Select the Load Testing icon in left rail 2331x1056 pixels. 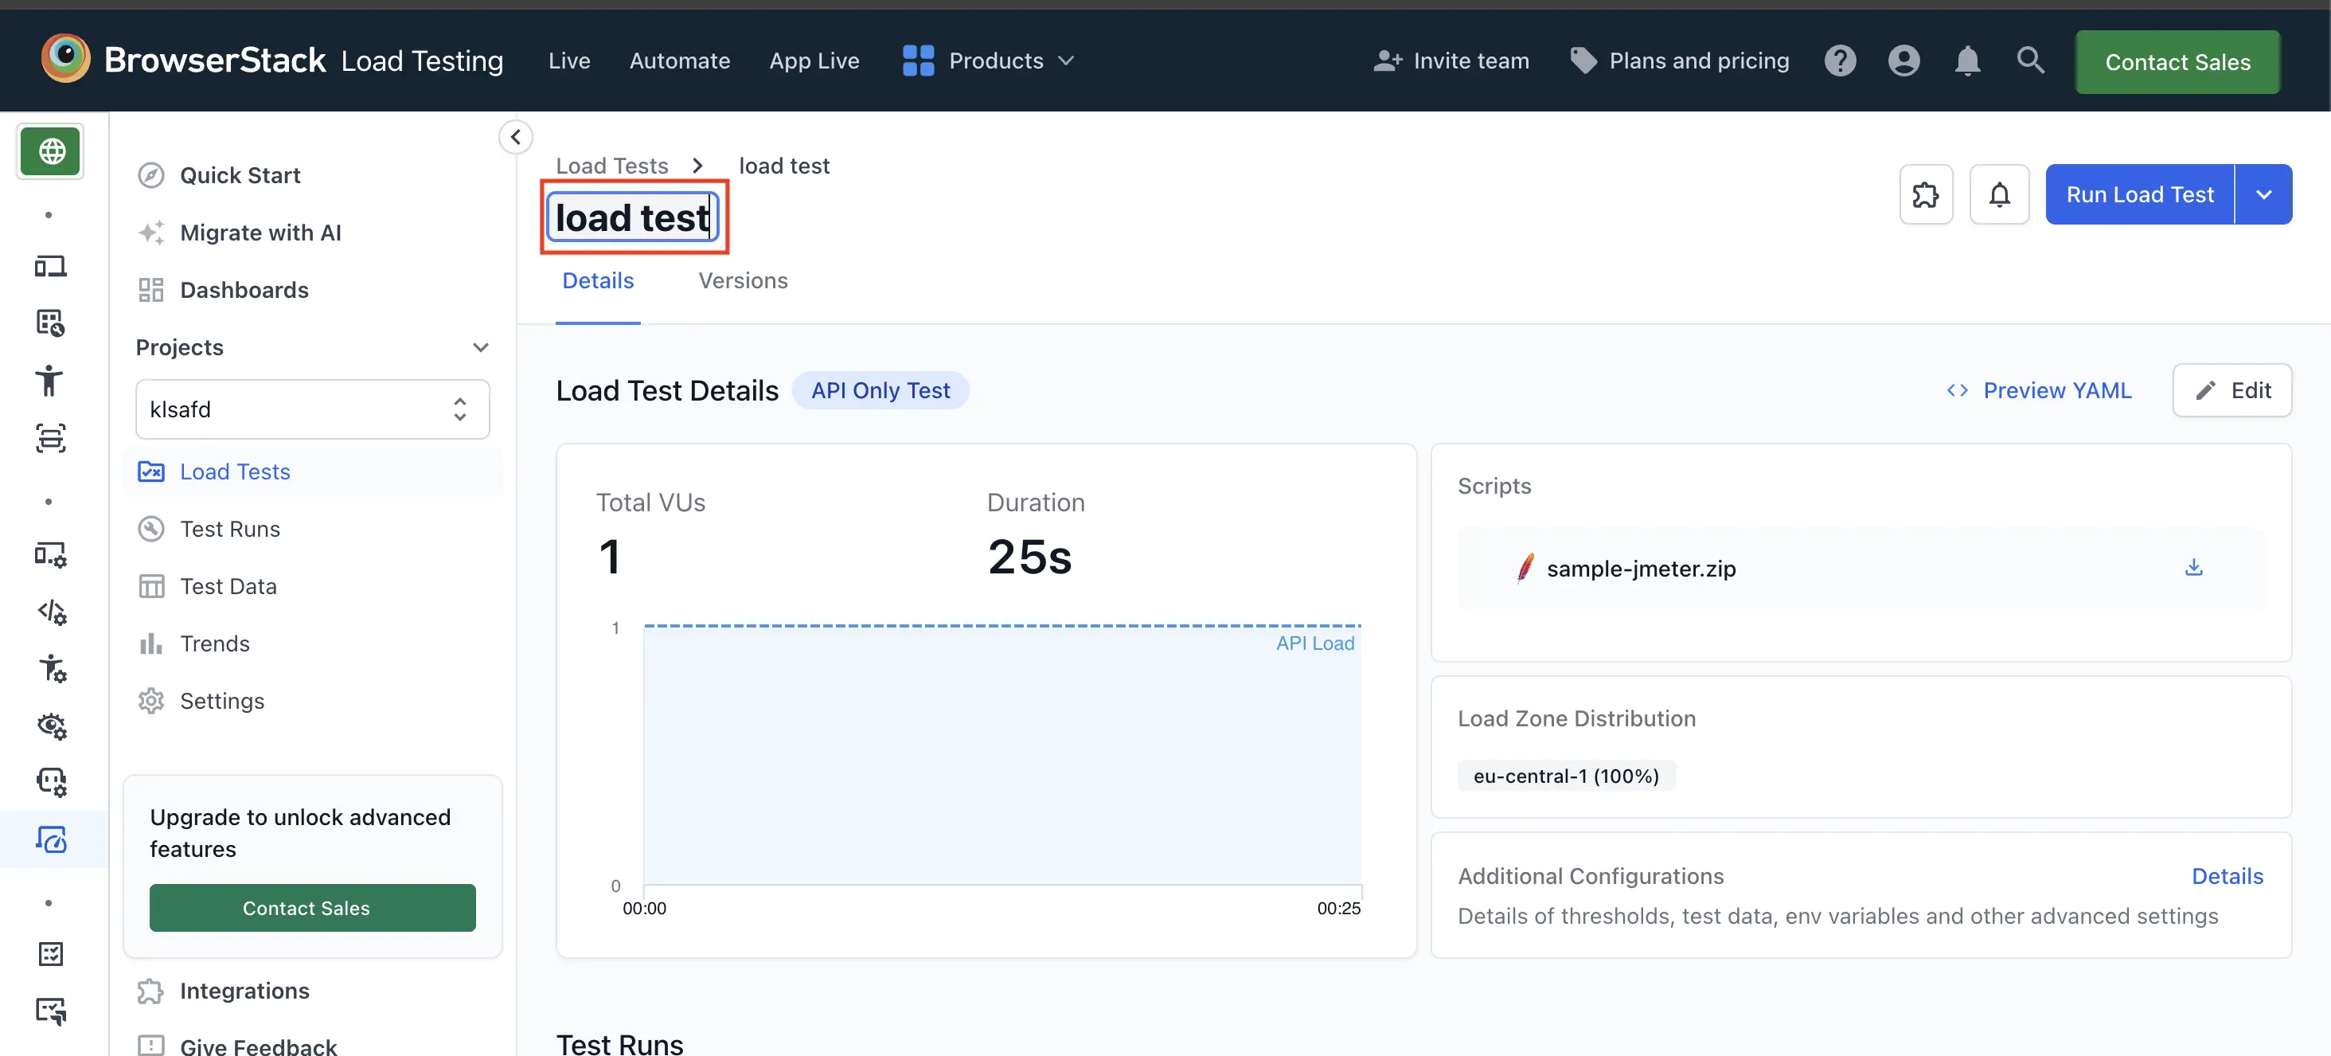coord(51,839)
